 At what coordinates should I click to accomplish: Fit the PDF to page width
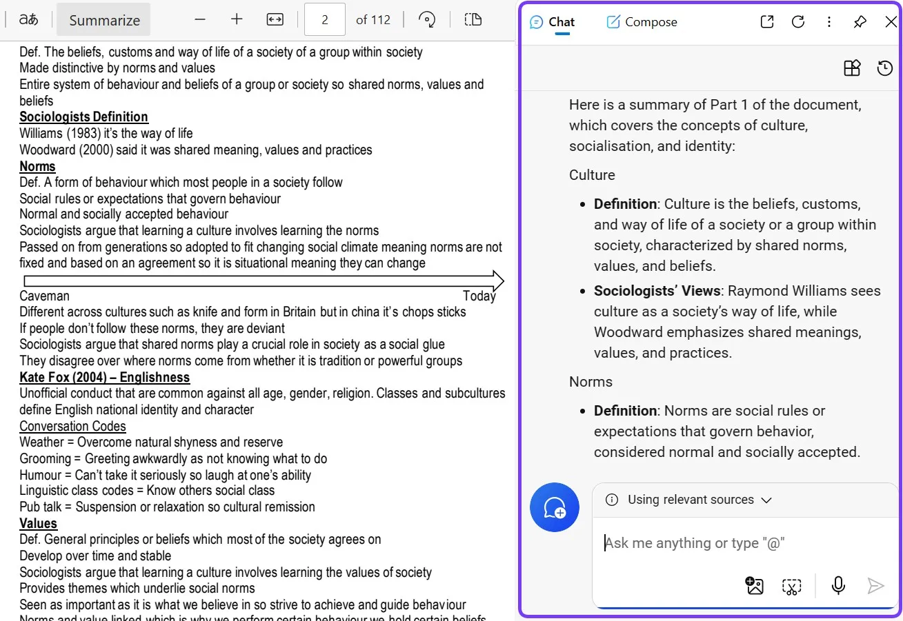pyautogui.click(x=275, y=19)
